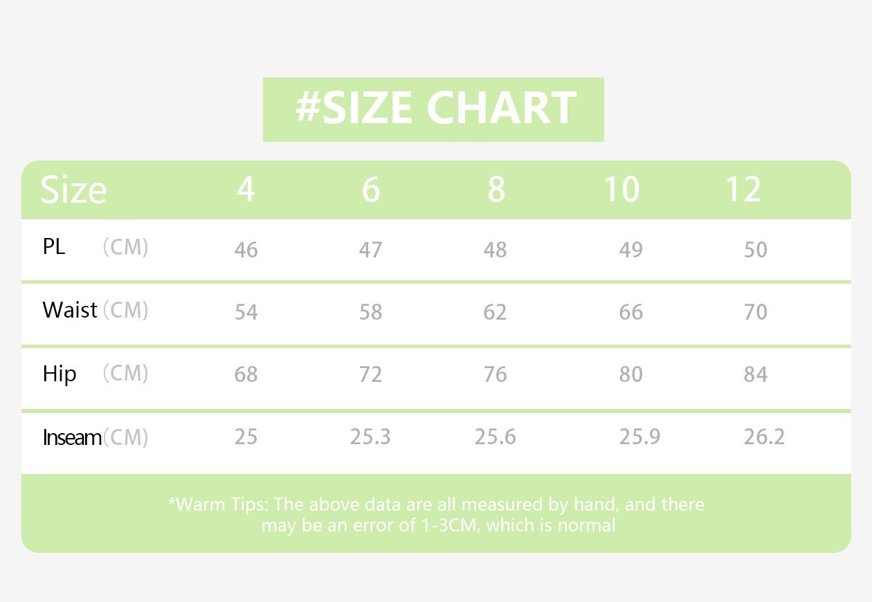Select the Hip value 72
Viewport: 872px width, 602px height.
[370, 374]
